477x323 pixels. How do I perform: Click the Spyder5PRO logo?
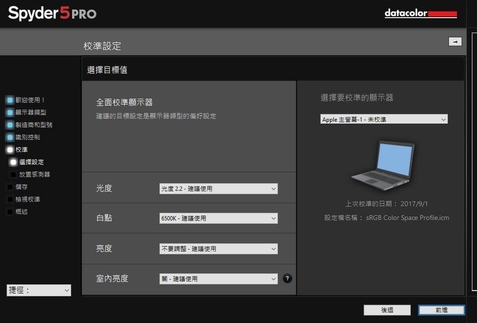tap(52, 13)
